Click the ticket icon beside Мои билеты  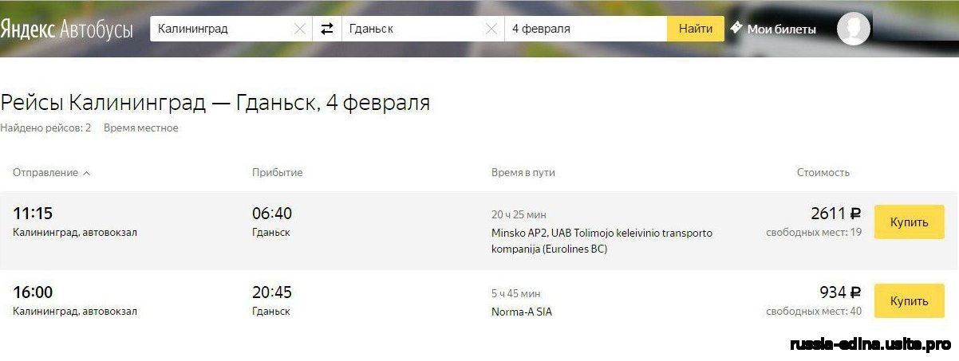[736, 28]
